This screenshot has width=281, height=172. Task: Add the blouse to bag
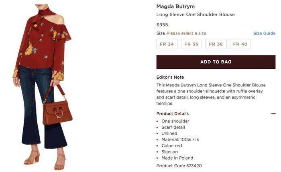click(216, 62)
